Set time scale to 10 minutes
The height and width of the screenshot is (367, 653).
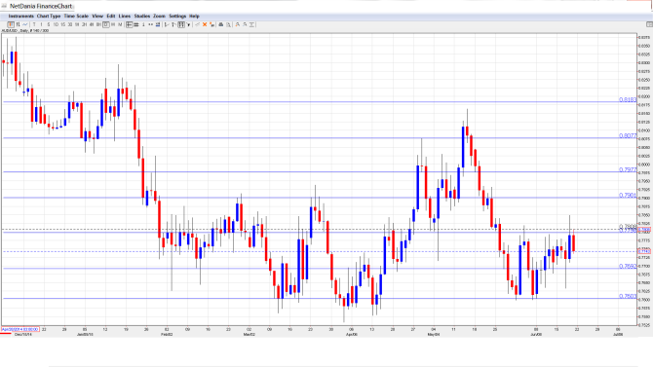[x=56, y=25]
